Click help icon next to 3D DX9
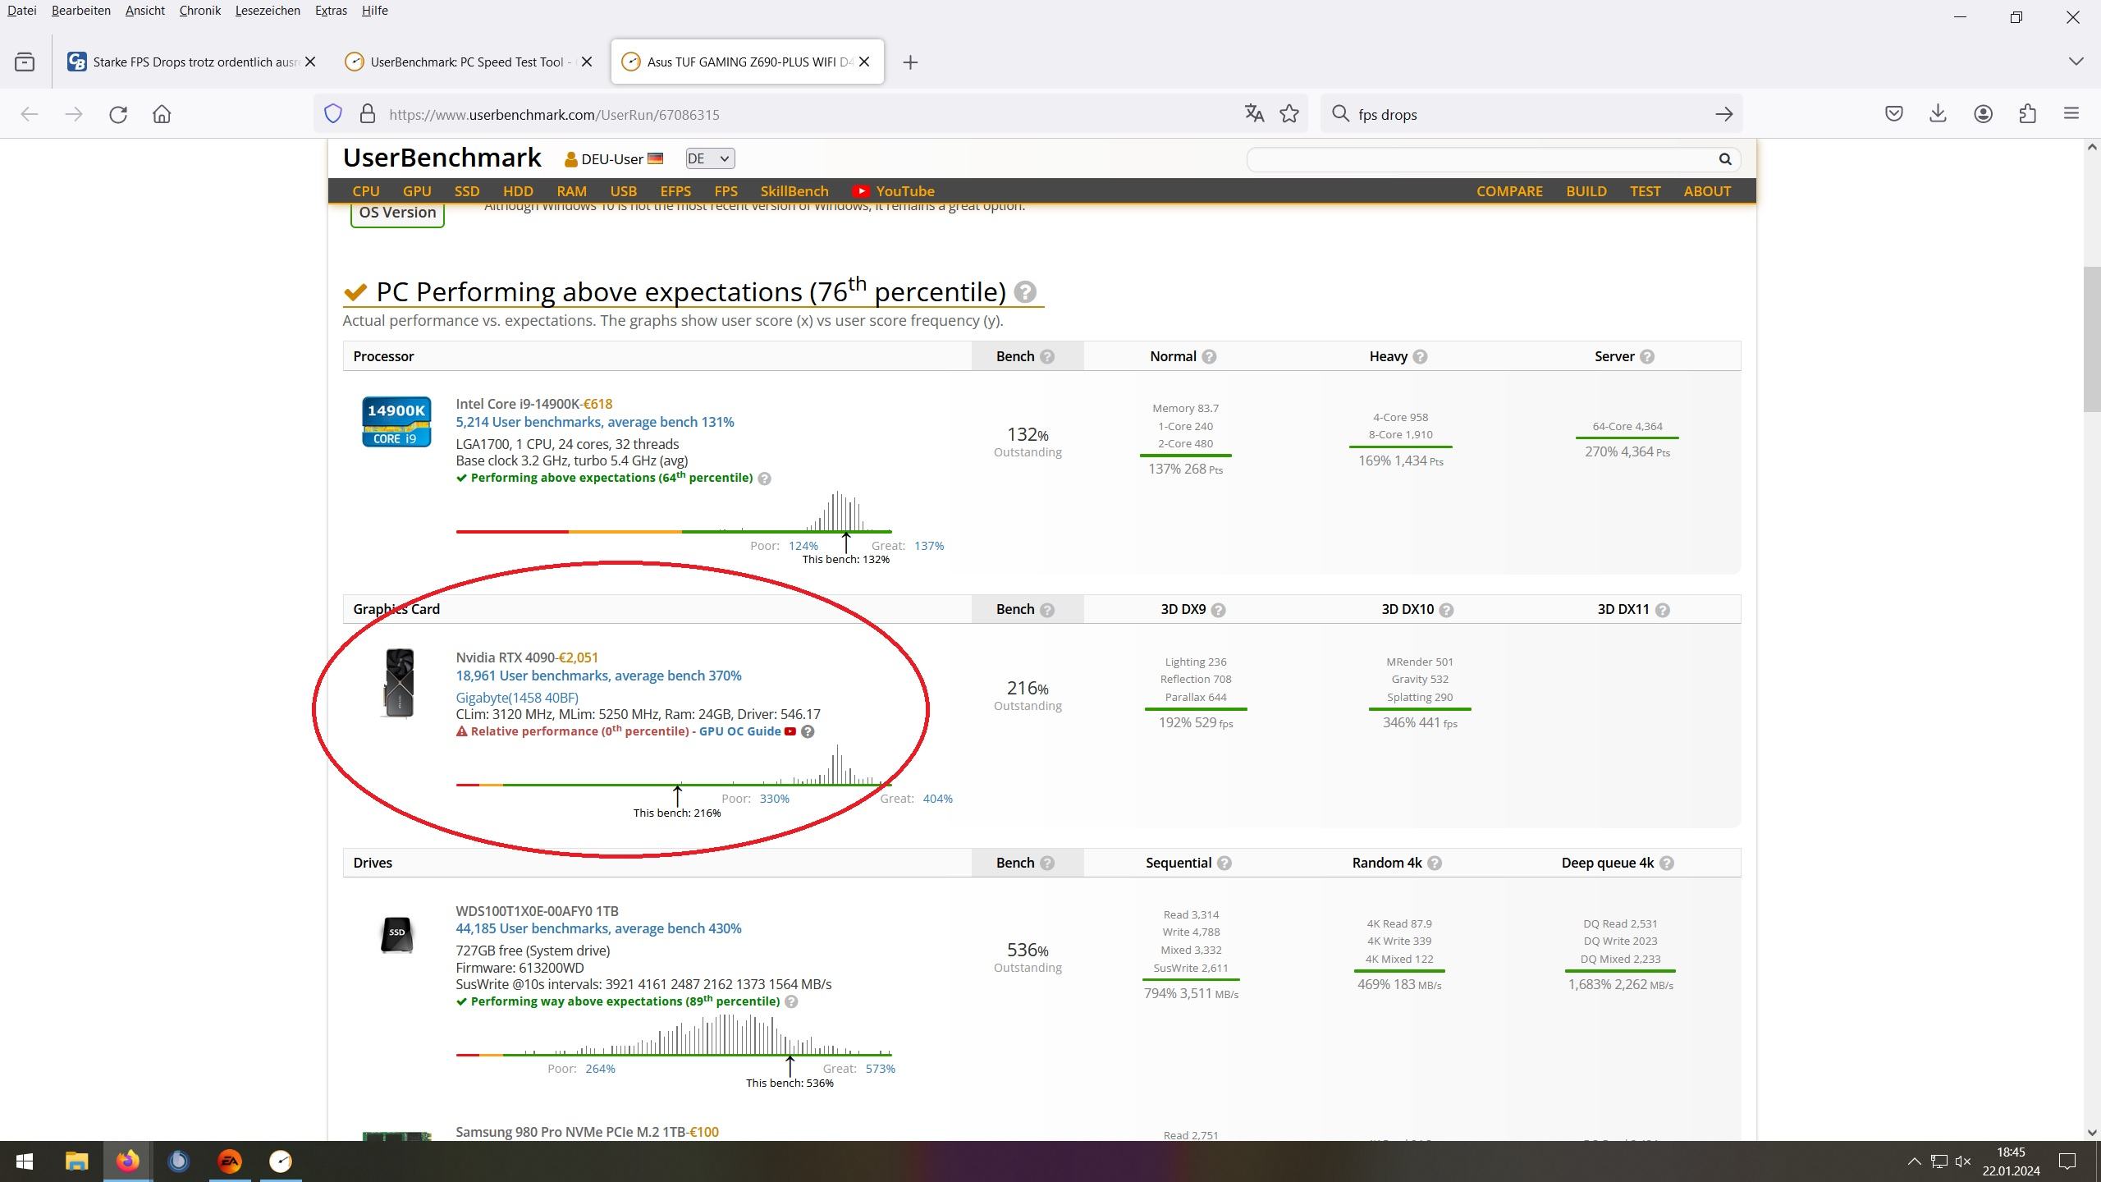Screen dimensions: 2101x1182 click(x=1219, y=610)
